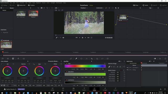
Task: Switch to the Deliver page
Action: pos(115,89)
